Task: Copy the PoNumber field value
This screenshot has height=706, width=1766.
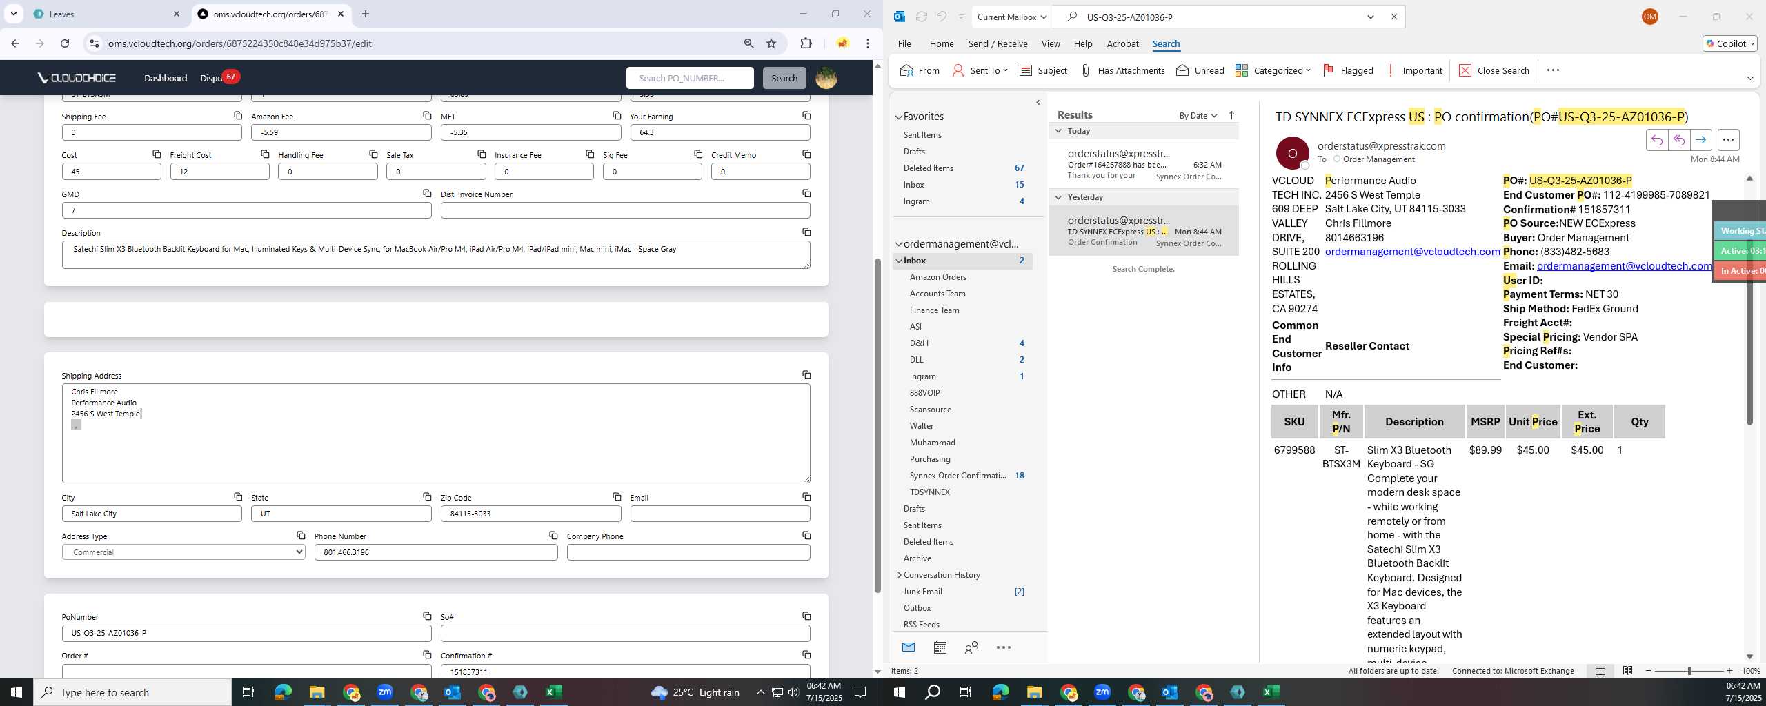Action: [x=427, y=616]
